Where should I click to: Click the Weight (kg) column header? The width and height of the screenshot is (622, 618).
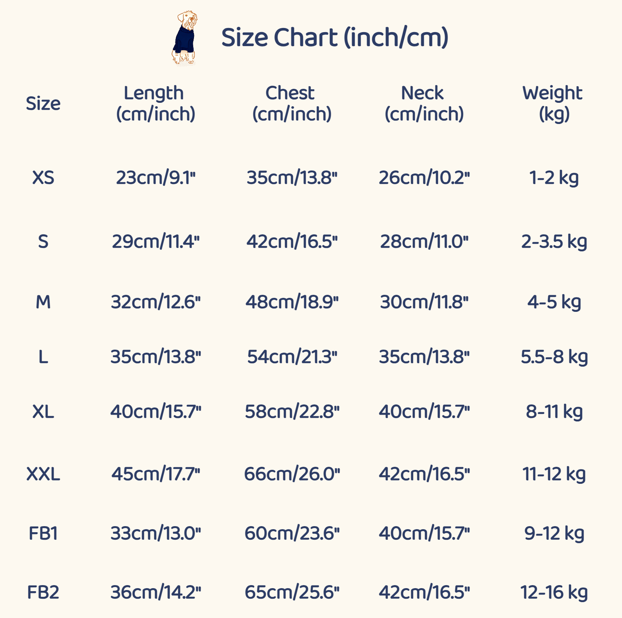tap(554, 104)
